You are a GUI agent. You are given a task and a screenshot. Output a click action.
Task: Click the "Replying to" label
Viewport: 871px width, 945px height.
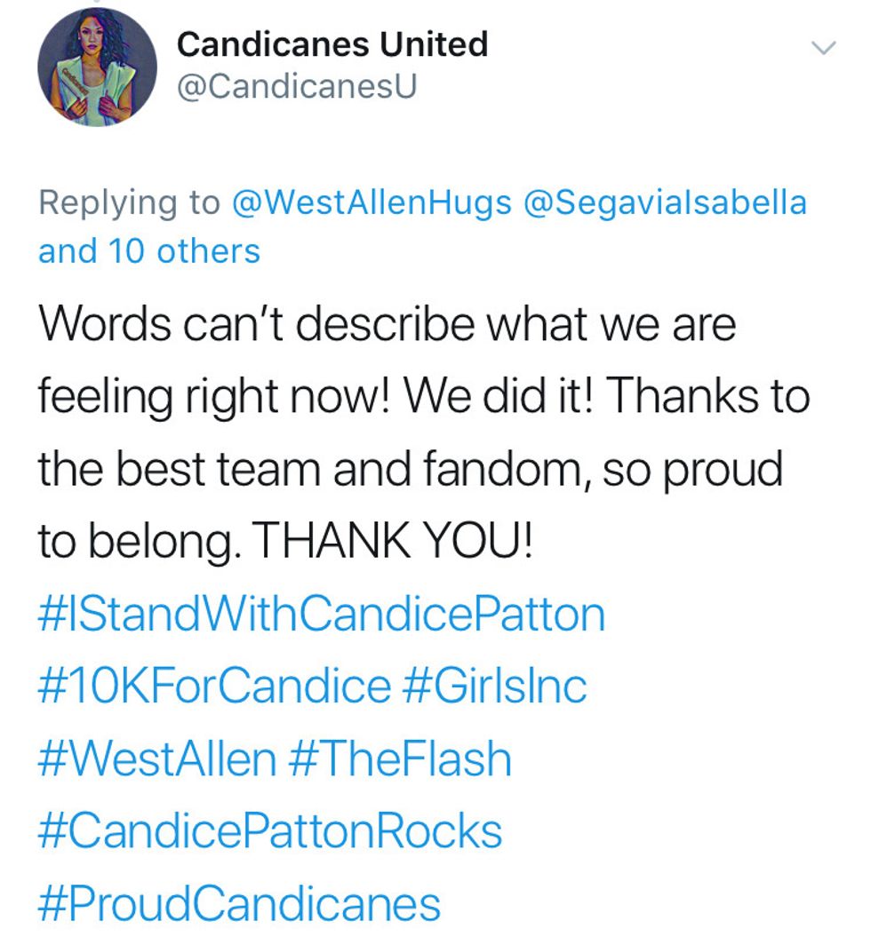129,202
